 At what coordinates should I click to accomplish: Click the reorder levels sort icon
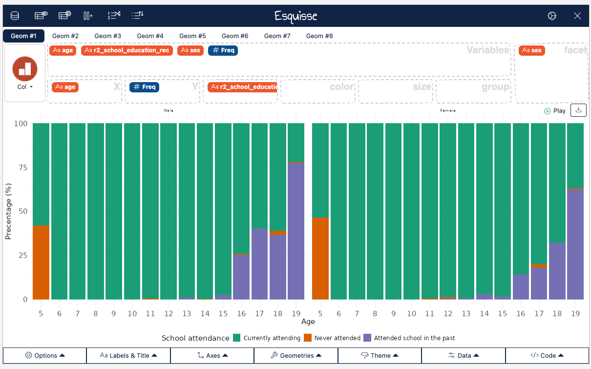138,16
